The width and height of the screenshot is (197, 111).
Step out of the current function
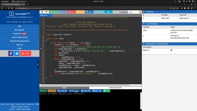click(x=97, y=91)
